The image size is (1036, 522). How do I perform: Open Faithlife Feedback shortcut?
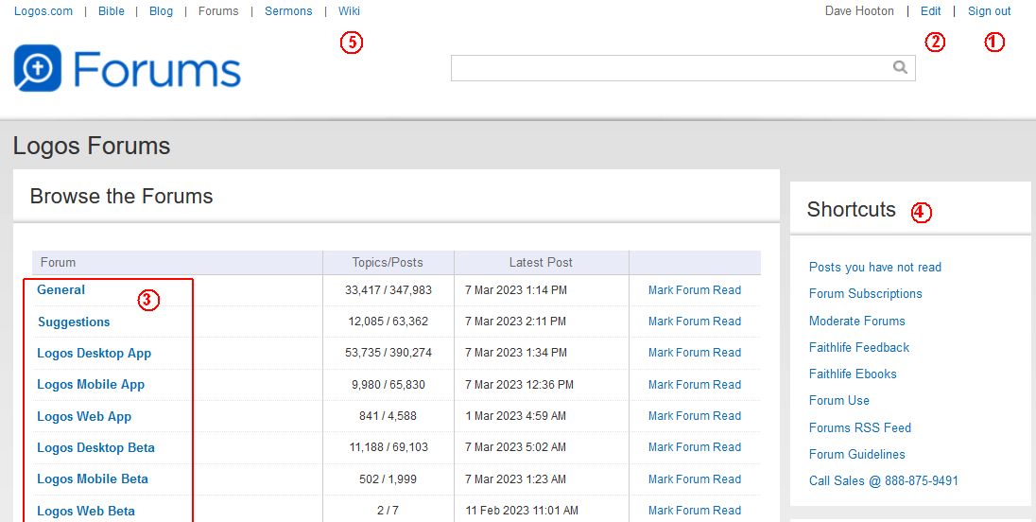(859, 348)
